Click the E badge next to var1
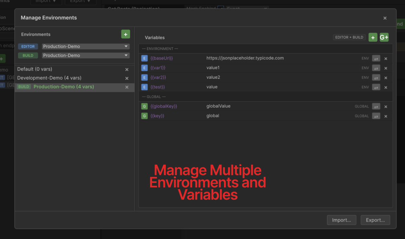 (x=144, y=68)
